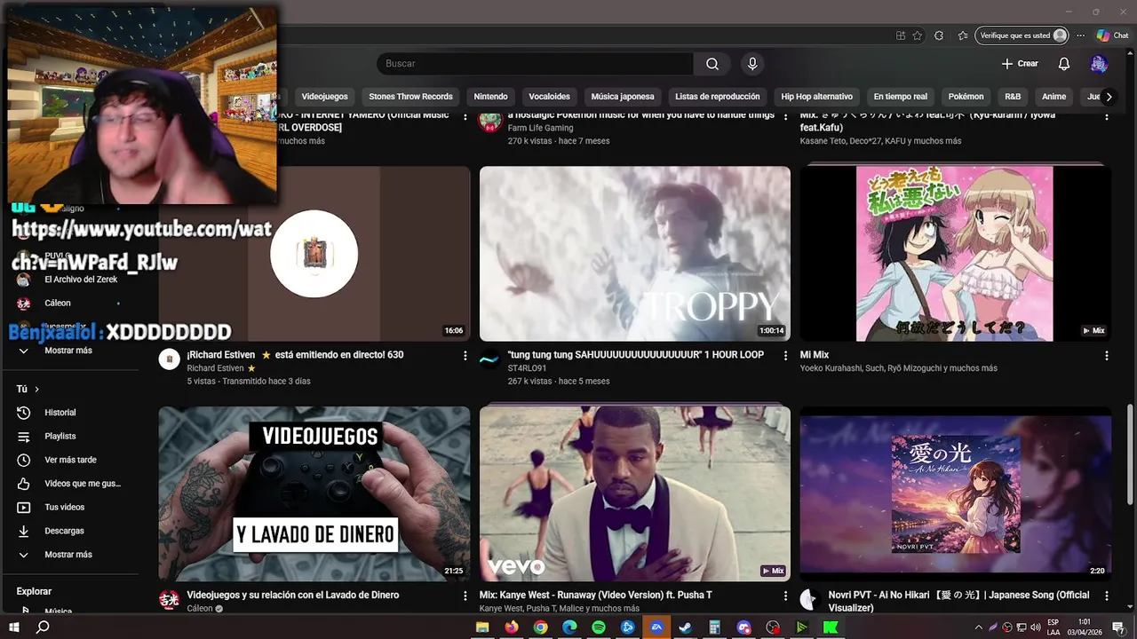Select the R&B category chip

[1013, 97]
